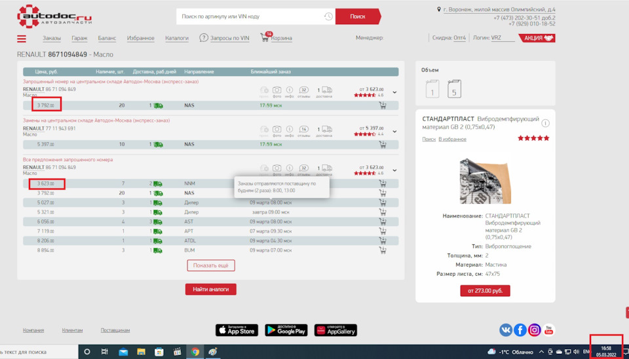Click the Показать ещё button
Image resolution: width=629 pixels, height=359 pixels.
click(210, 265)
